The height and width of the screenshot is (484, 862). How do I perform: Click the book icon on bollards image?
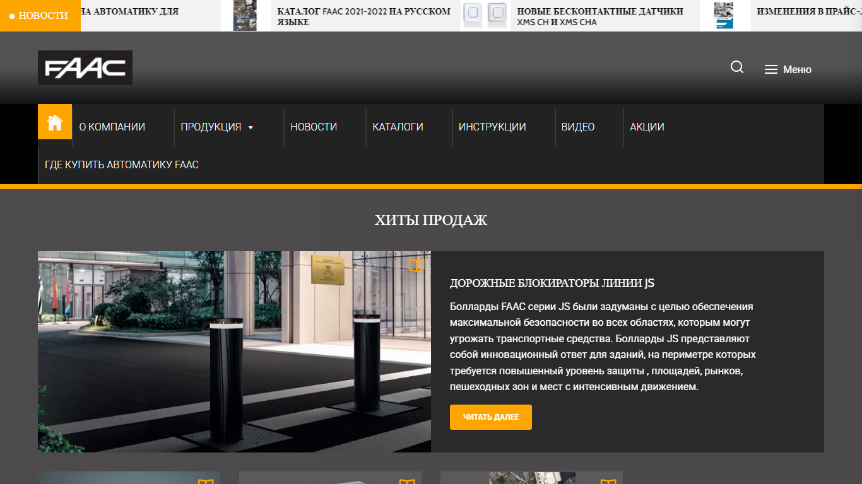pyautogui.click(x=416, y=265)
